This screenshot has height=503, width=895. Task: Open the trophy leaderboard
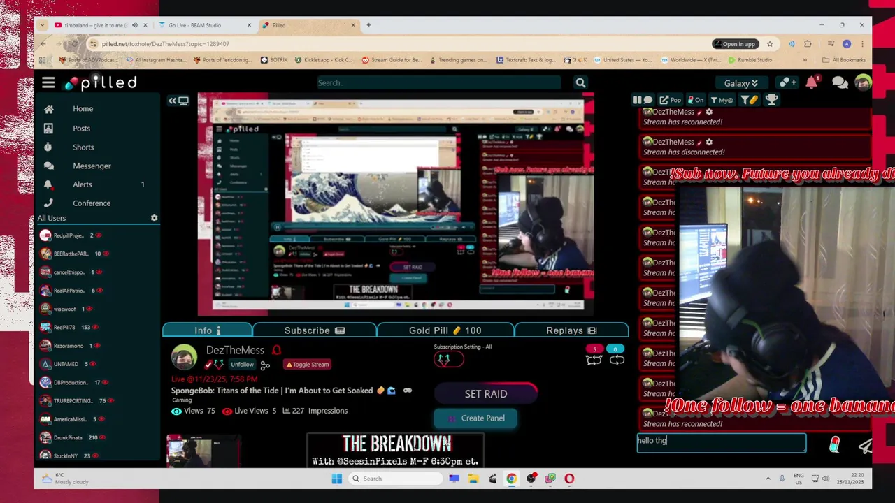point(771,100)
